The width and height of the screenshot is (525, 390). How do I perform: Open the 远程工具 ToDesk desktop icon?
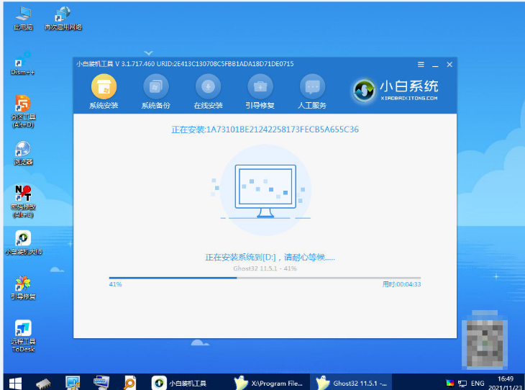[23, 336]
